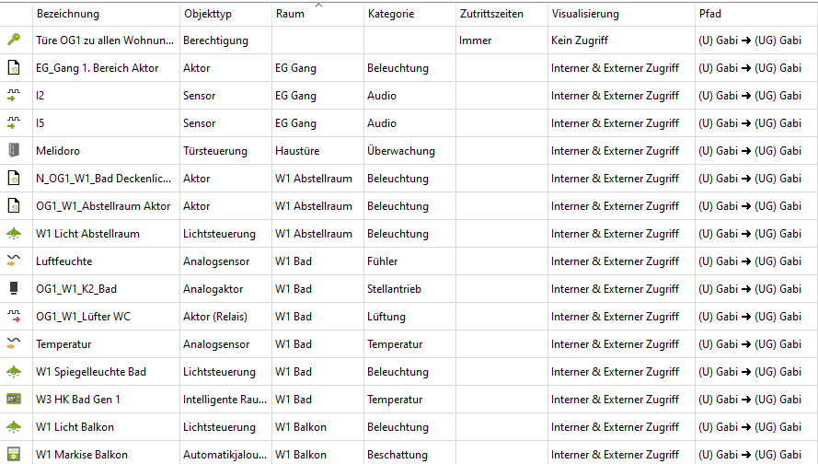
Task: Select the analog sensor icon beside Luftfeuchte
Action: click(14, 261)
